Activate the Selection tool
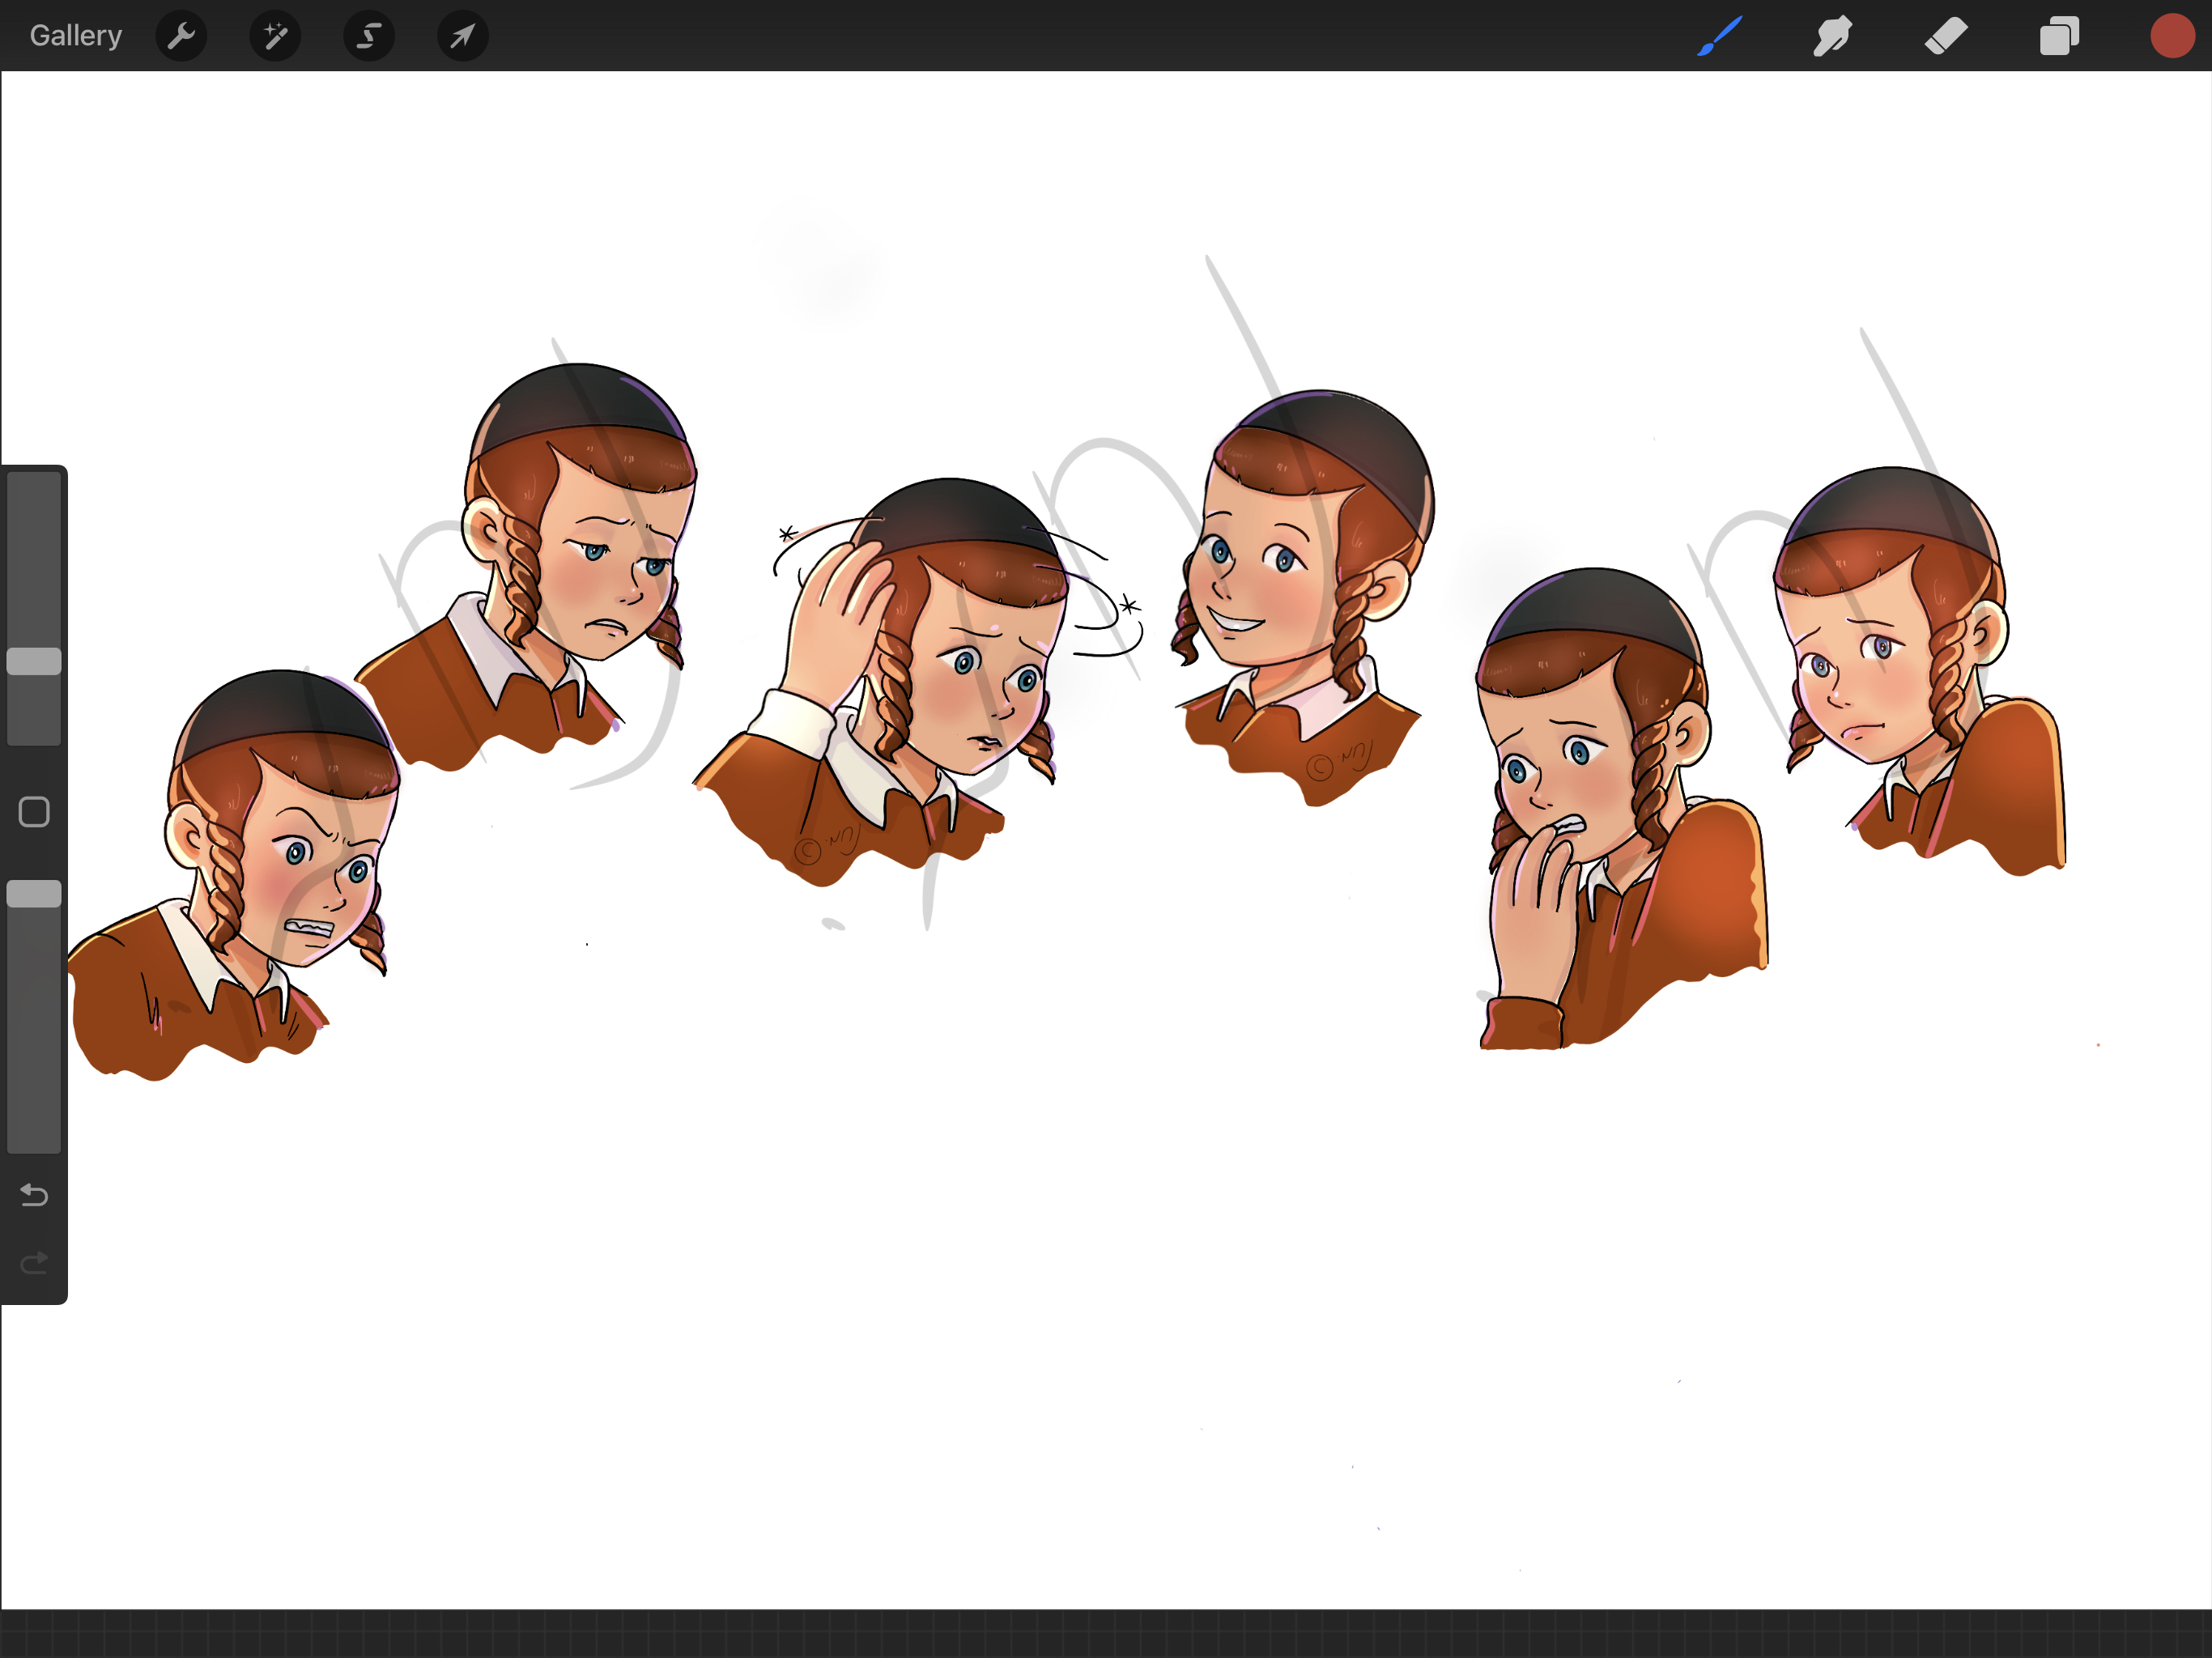The image size is (2212, 1658). 369,37
